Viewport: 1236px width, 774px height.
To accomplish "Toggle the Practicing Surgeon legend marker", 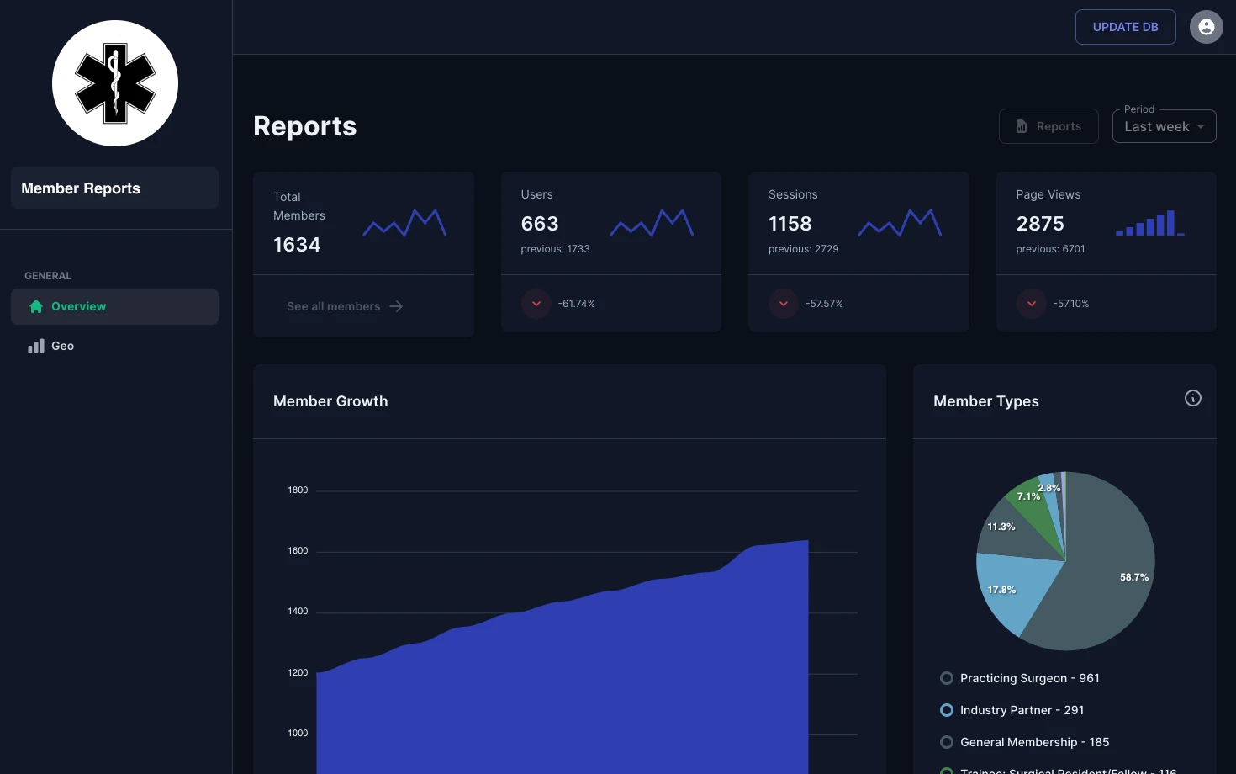I will click(946, 678).
